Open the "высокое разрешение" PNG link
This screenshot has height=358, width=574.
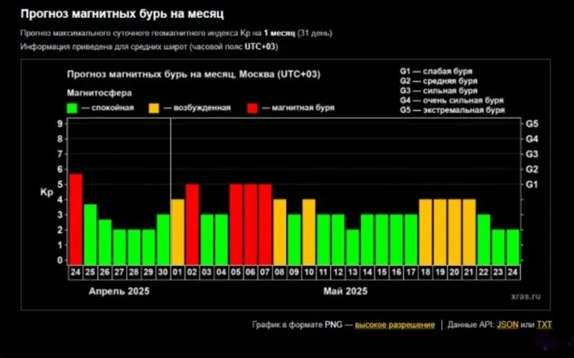point(394,325)
